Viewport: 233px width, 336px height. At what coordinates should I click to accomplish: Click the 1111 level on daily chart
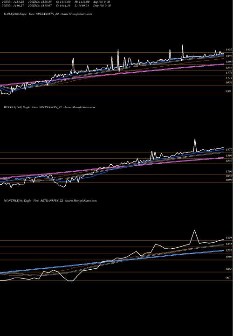click(229, 78)
